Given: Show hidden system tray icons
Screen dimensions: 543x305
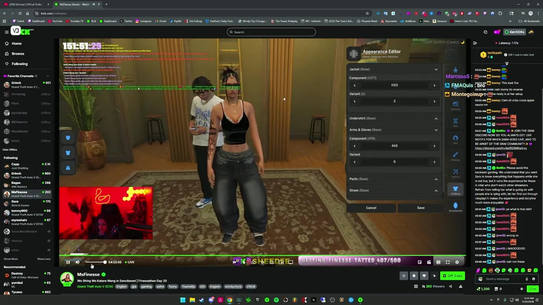Looking at the screenshot, I should click(x=492, y=300).
